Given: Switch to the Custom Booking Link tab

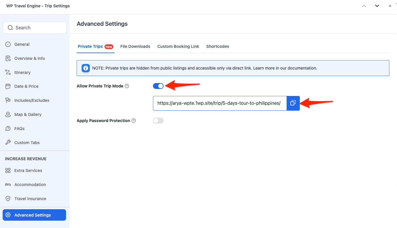Looking at the screenshot, I should pos(178,46).
